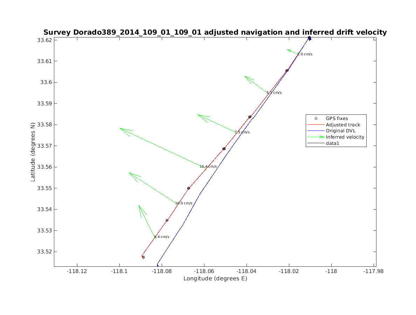The height and width of the screenshot is (315, 416).
Task: Click the -118.06 longitude tick label
Action: coord(204,271)
